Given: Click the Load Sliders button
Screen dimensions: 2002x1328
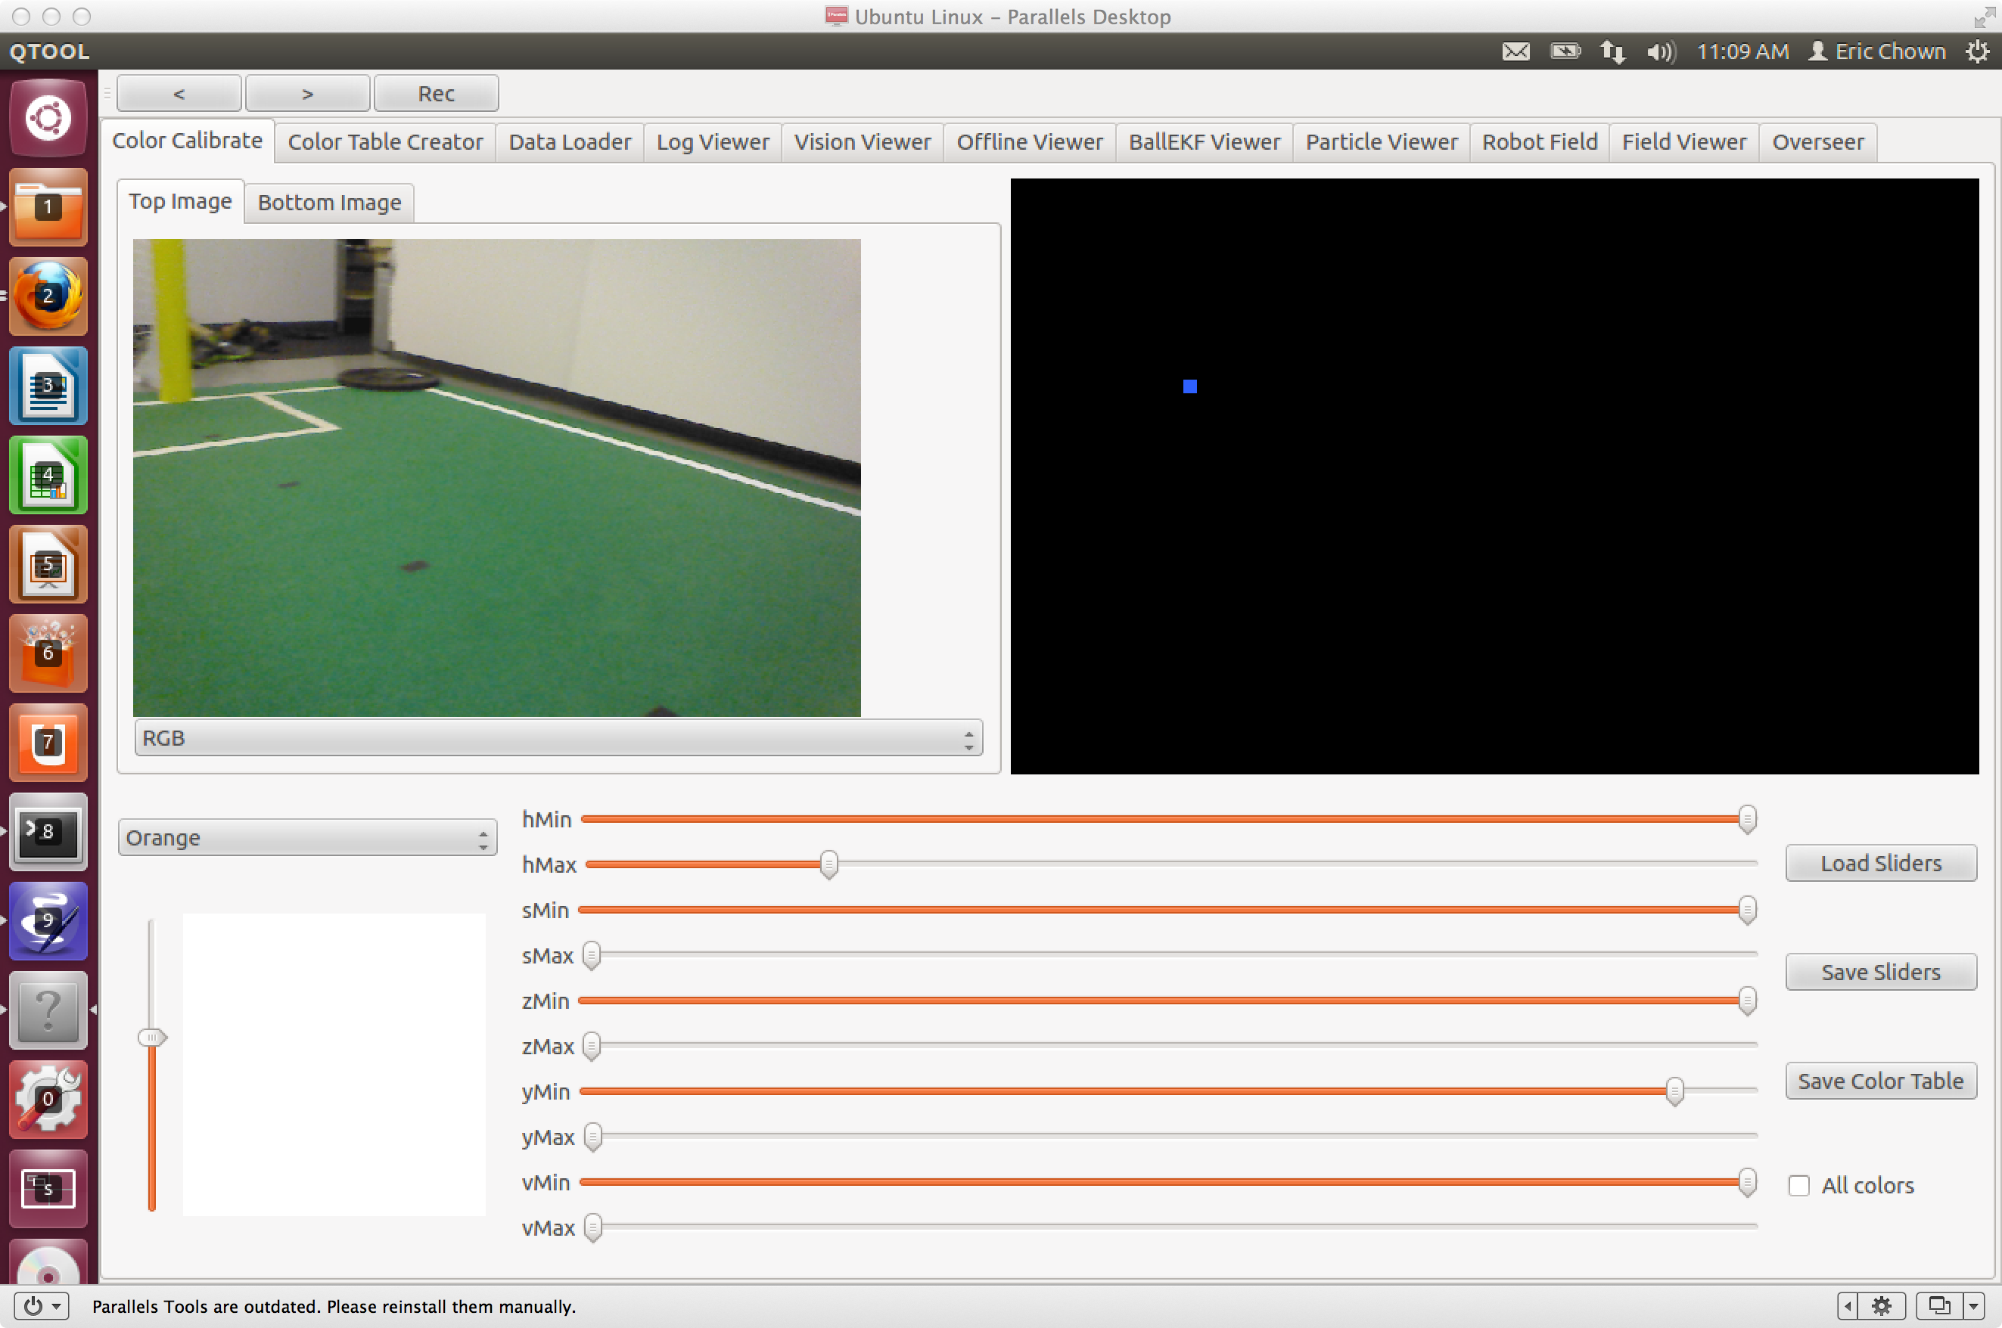Looking at the screenshot, I should [1880, 863].
